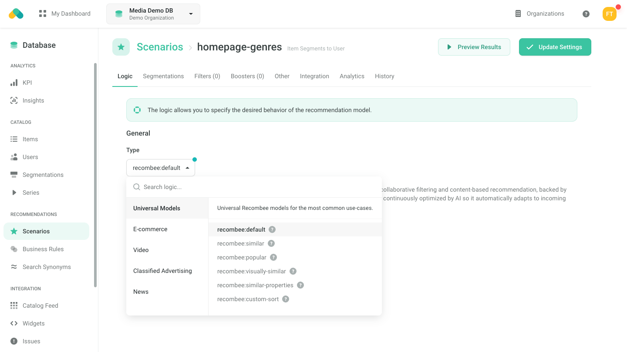627x352 pixels.
Task: Click the Issues exclamation icon
Action: tap(14, 341)
